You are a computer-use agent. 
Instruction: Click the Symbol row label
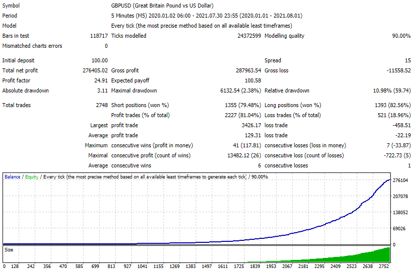coord(11,6)
